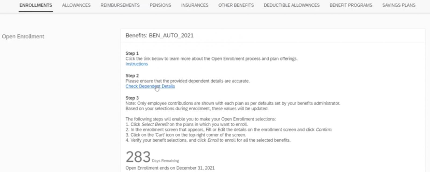
Task: Select the Pensions tab
Action: tap(160, 5)
